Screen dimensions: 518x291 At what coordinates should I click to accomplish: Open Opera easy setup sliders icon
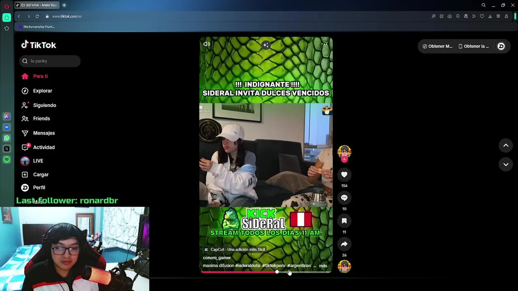(498, 16)
